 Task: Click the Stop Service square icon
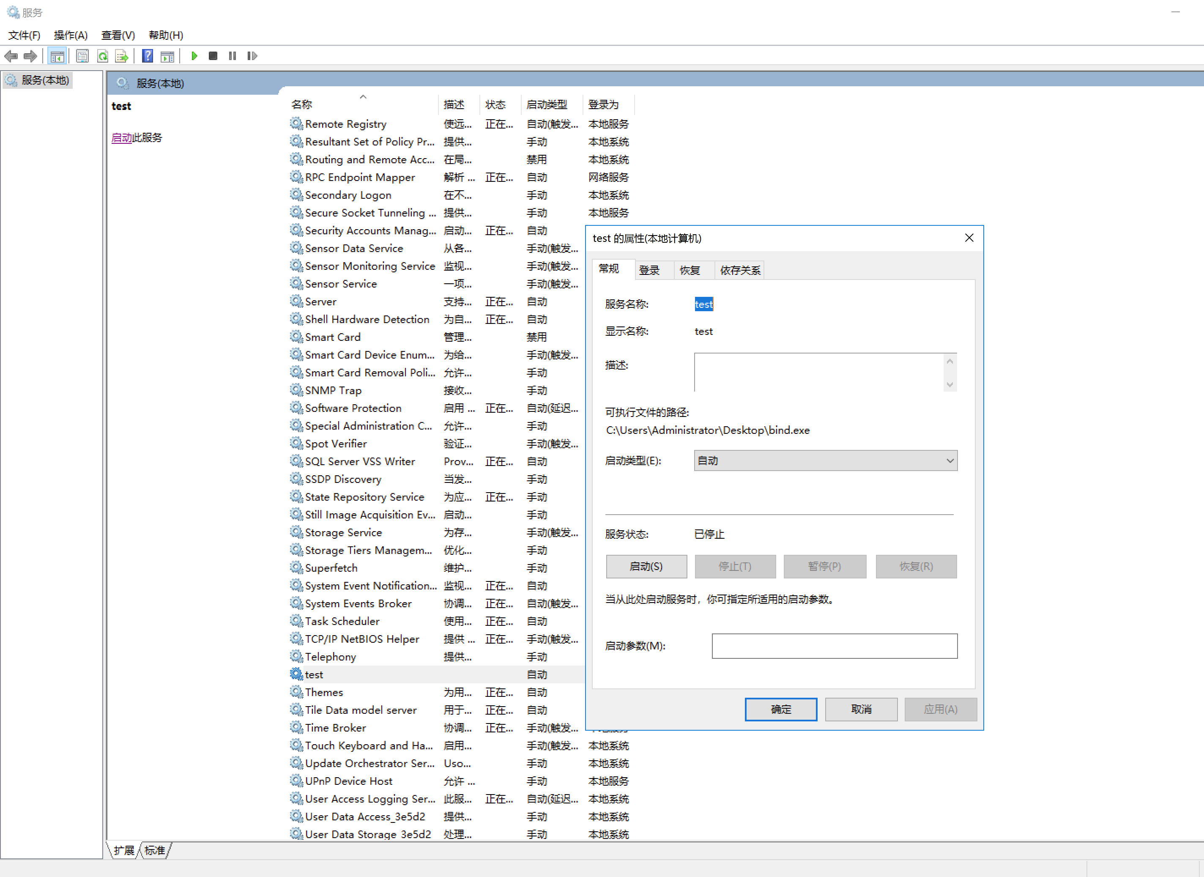213,56
